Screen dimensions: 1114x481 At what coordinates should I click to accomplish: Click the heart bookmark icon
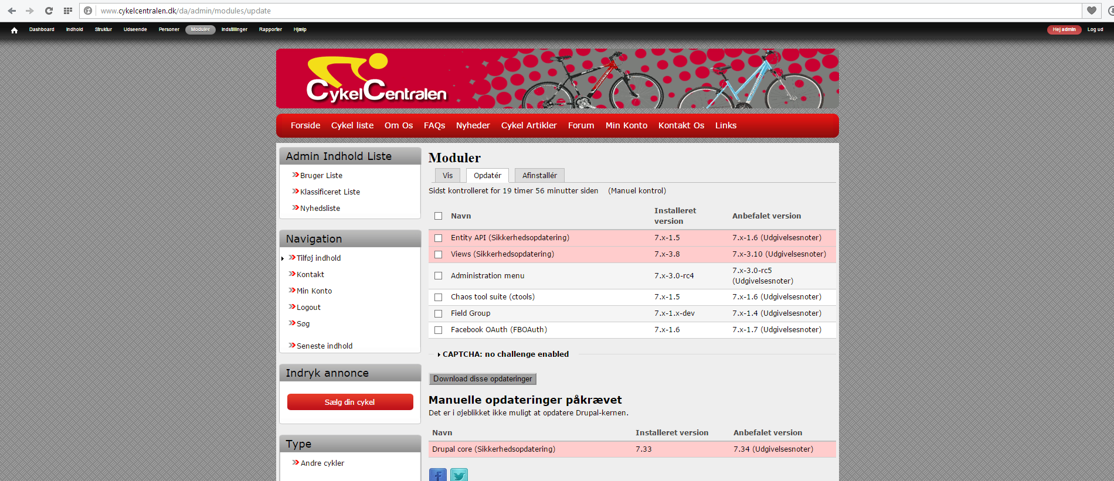[1091, 11]
